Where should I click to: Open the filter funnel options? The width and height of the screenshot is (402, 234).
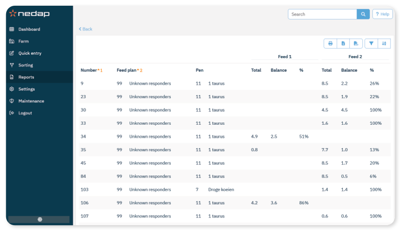pyautogui.click(x=371, y=44)
